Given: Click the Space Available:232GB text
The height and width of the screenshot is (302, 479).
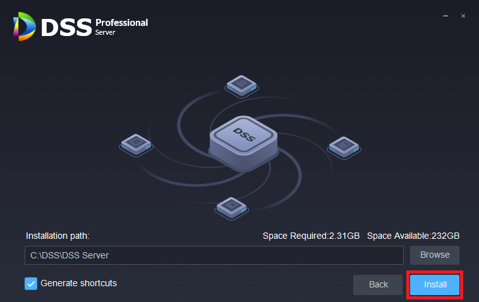Looking at the screenshot, I should 413,236.
